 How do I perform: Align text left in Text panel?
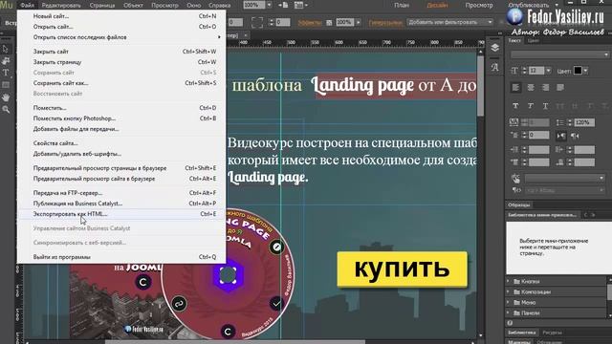point(515,87)
